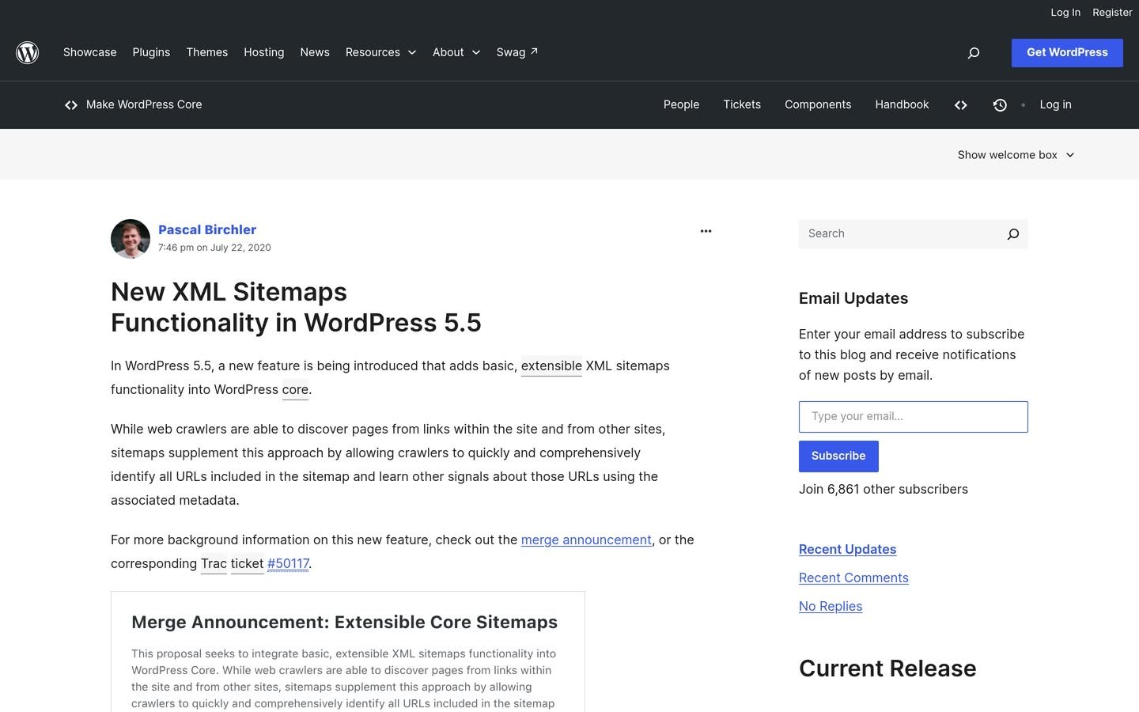
Task: Open the No Replies sidebar link
Action: pyautogui.click(x=831, y=606)
